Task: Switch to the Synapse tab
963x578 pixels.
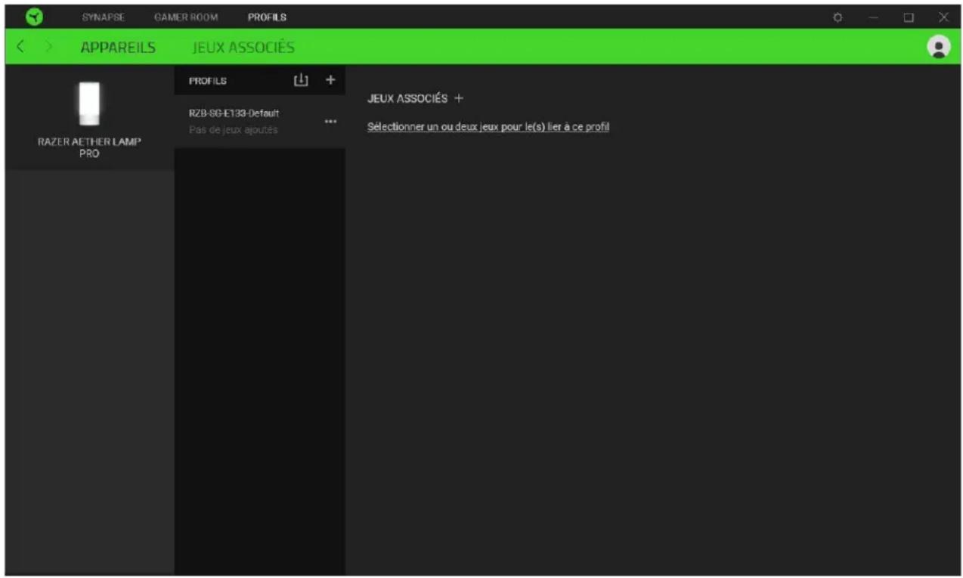Action: pyautogui.click(x=103, y=17)
